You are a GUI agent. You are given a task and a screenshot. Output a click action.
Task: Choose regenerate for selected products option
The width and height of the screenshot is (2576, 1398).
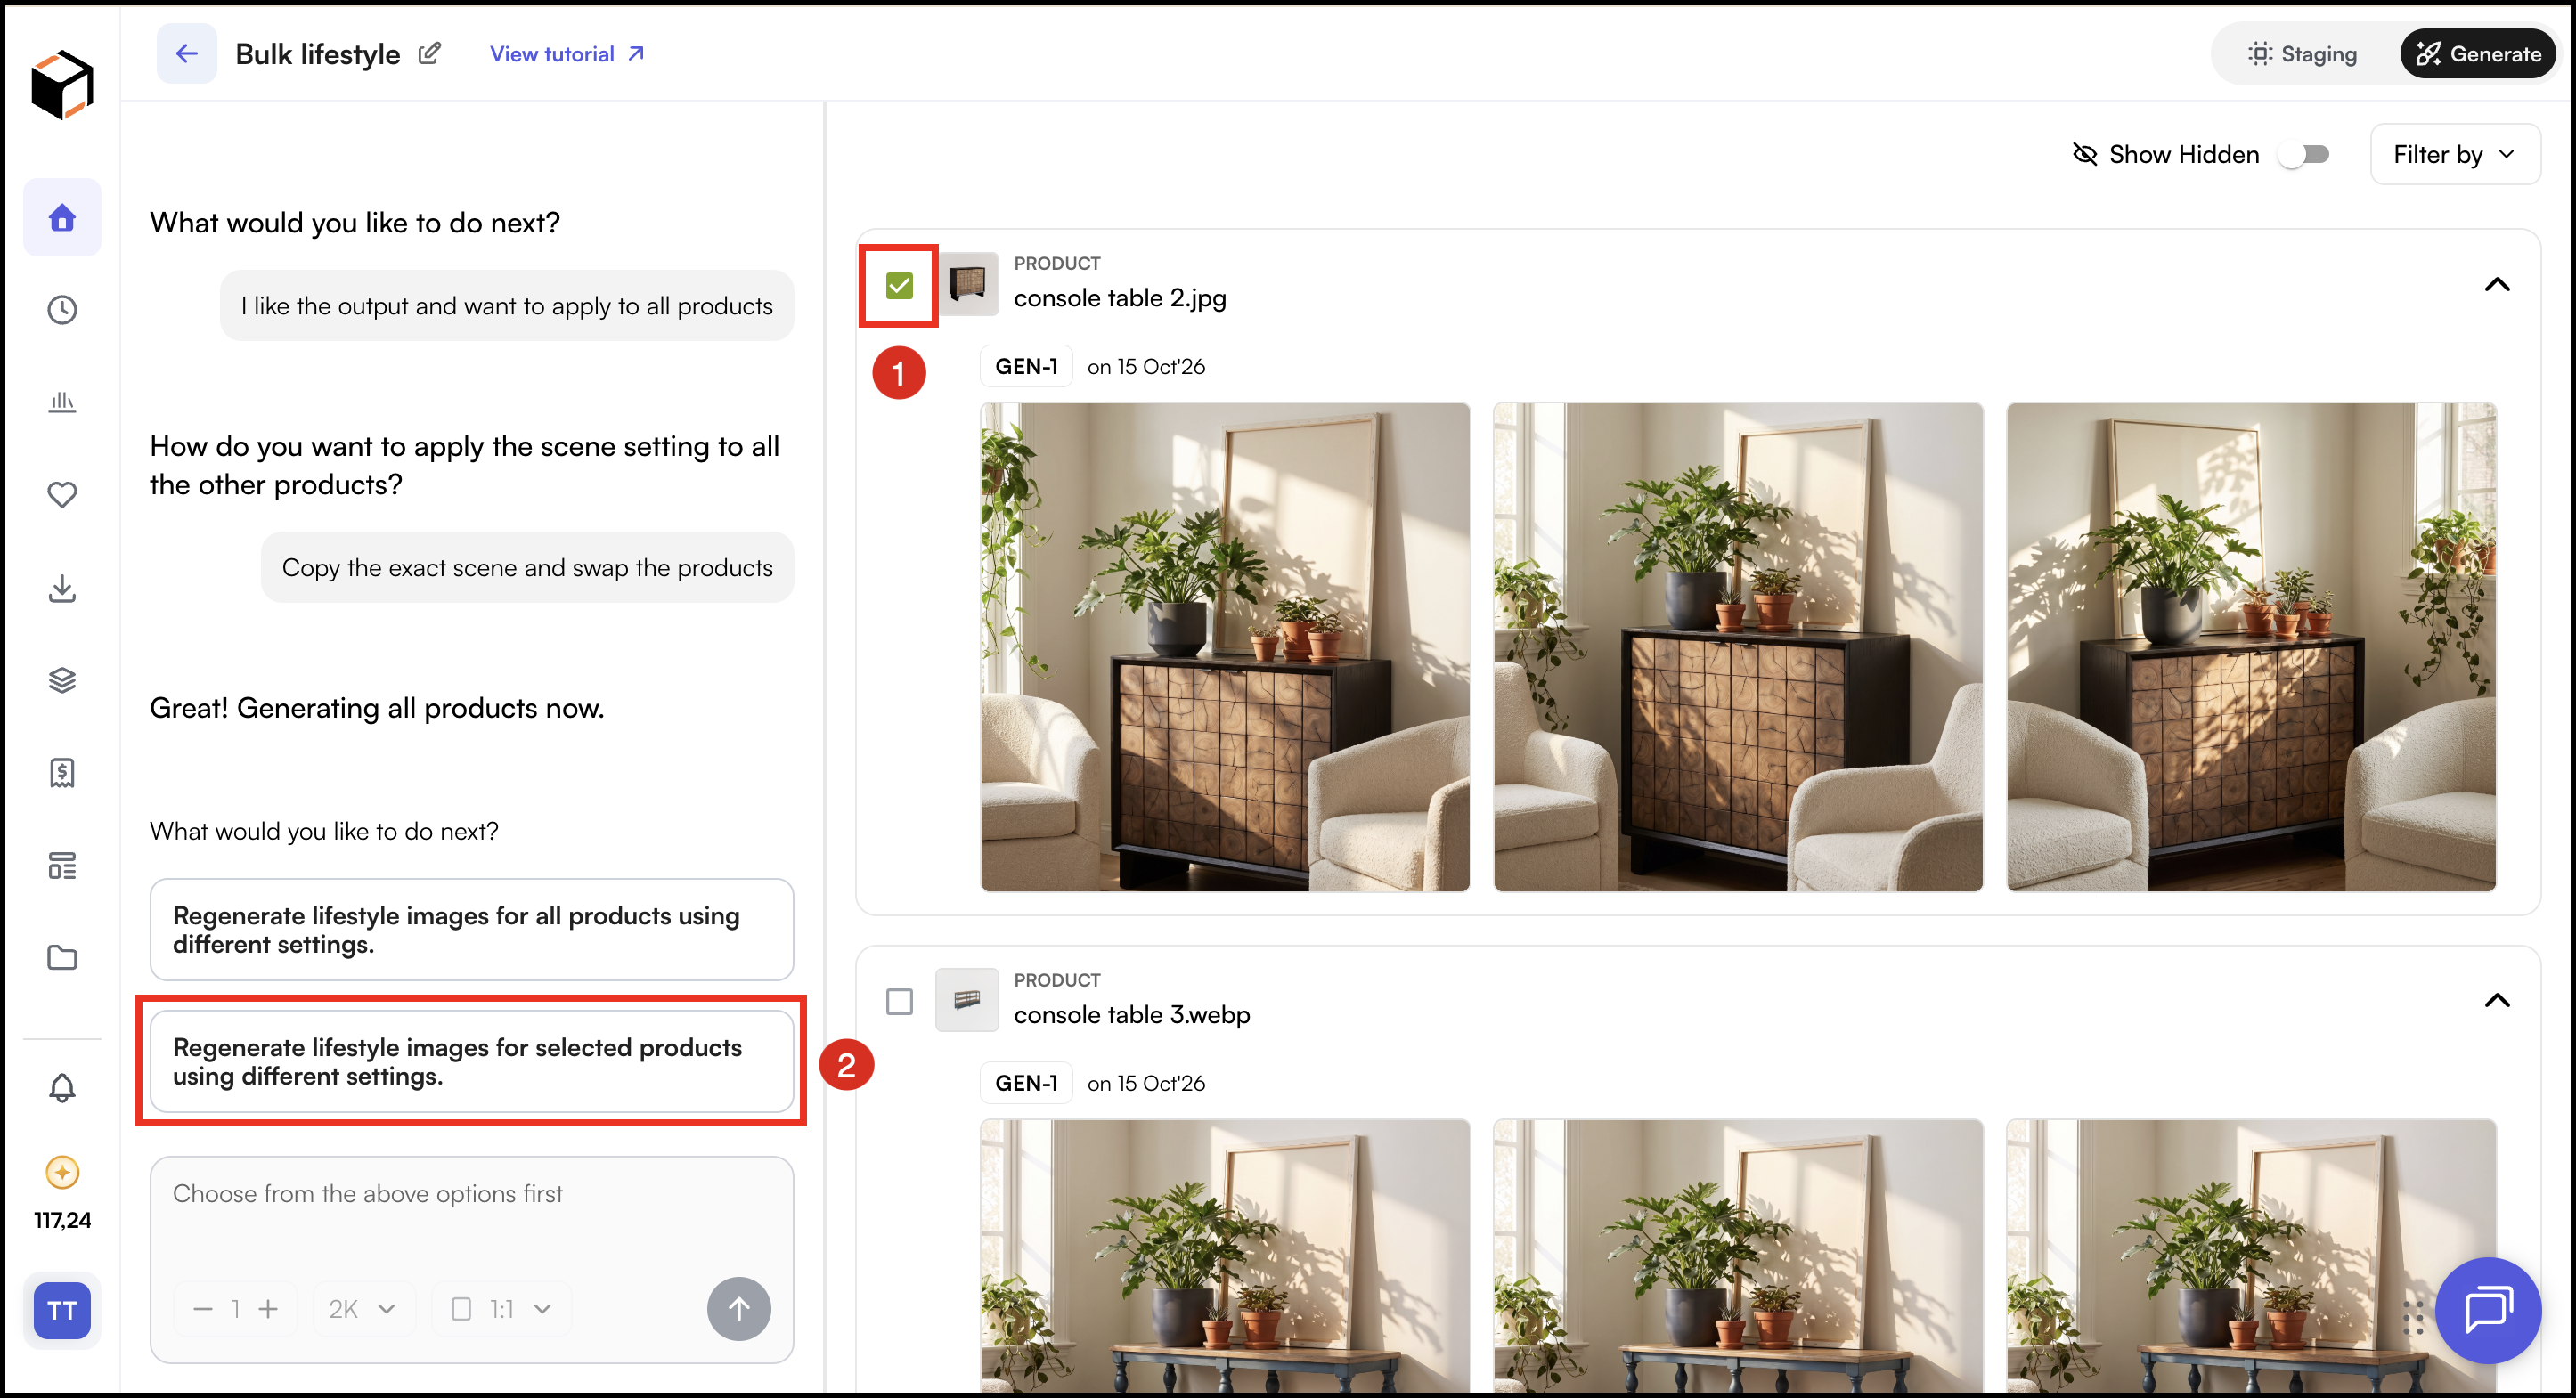click(471, 1061)
